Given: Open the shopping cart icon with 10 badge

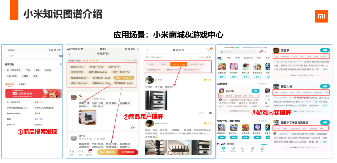Looking at the screenshot, I should pos(89,152).
